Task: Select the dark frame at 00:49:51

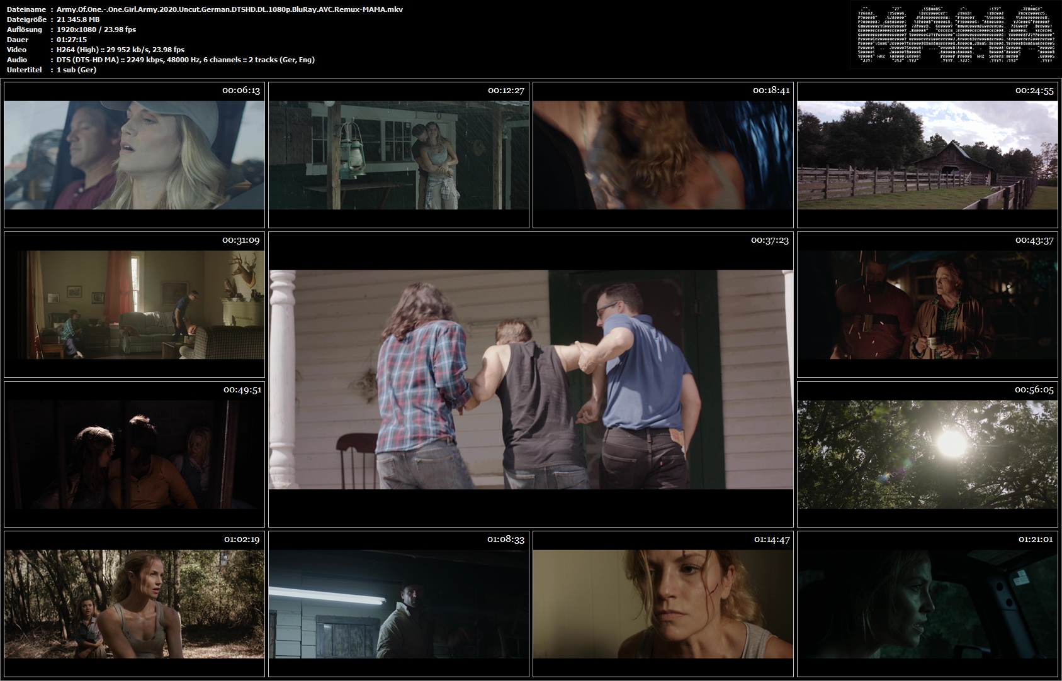Action: click(x=134, y=454)
